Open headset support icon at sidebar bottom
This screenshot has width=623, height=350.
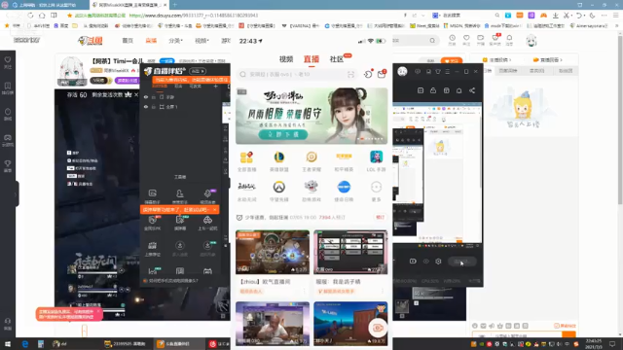8,324
